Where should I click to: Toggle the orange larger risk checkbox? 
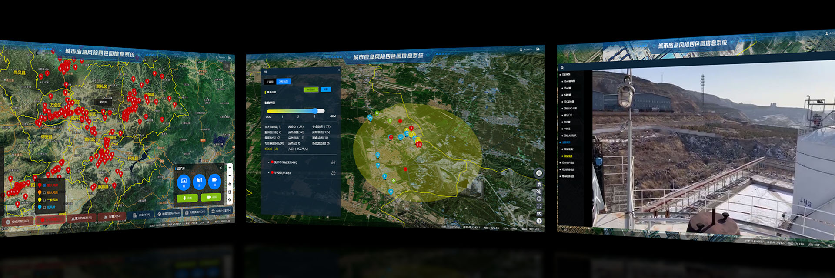click(x=44, y=193)
